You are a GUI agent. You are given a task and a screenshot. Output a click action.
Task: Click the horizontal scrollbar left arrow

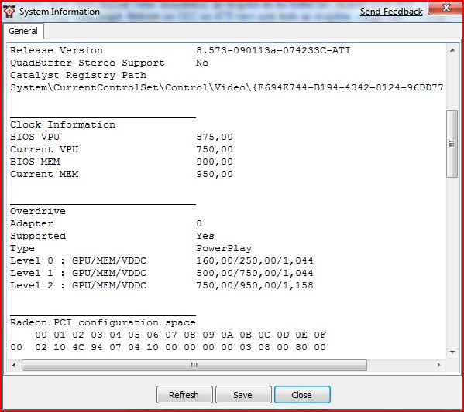click(x=14, y=365)
